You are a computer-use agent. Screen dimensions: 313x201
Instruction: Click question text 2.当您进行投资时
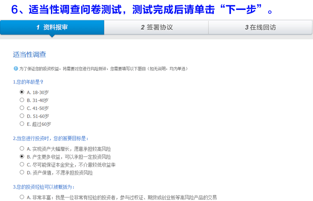coord(51,138)
